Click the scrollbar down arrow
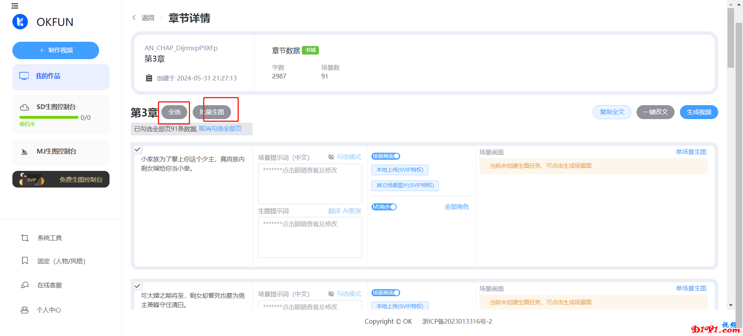This screenshot has height=336, width=743. point(731,305)
